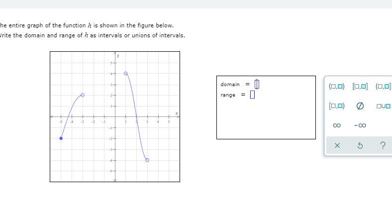Insert open interval (□,□) template

coord(336,86)
